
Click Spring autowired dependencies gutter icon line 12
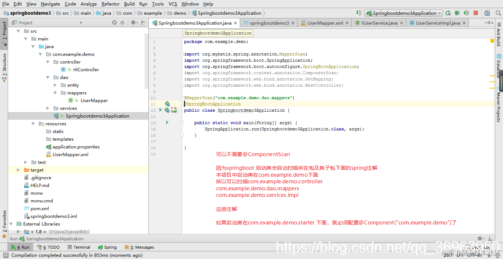click(173, 110)
